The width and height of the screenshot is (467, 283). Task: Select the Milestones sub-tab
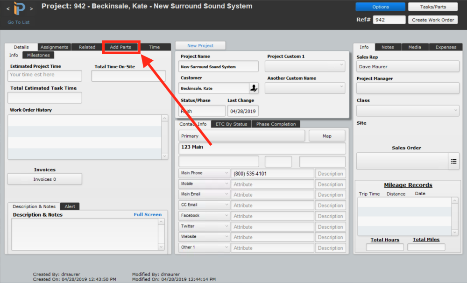pyautogui.click(x=38, y=55)
